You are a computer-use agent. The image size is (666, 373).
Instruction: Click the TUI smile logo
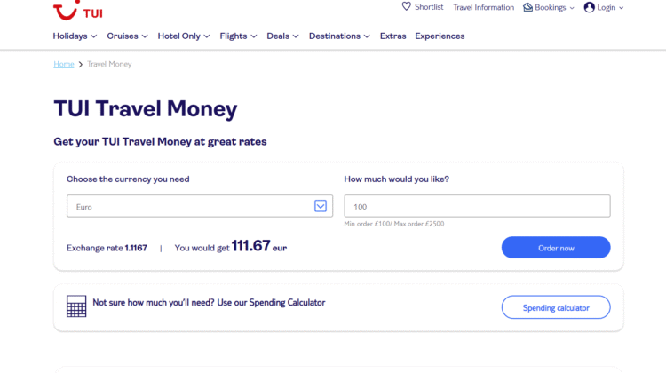coord(63,11)
